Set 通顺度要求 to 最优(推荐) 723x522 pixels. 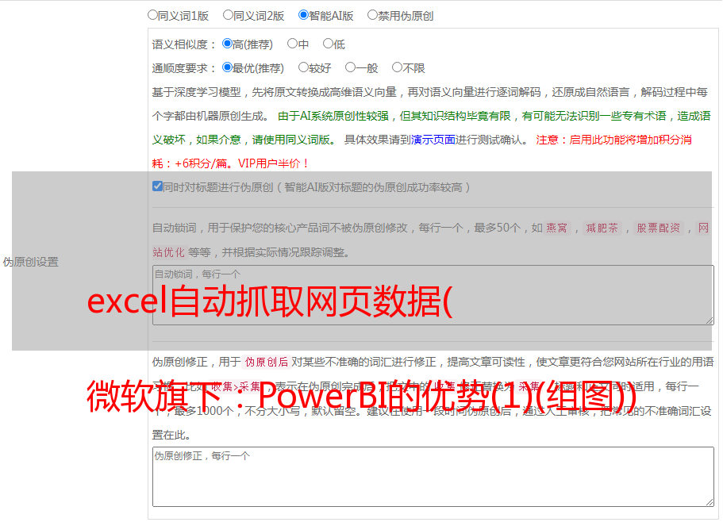(x=227, y=67)
